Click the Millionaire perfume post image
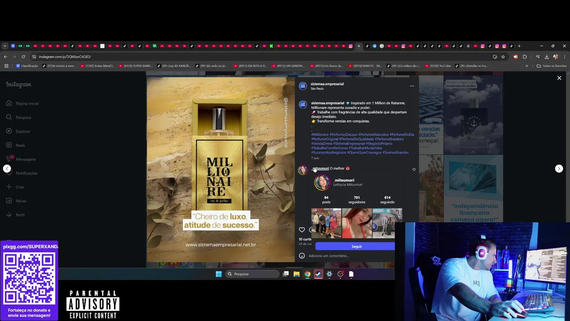The width and height of the screenshot is (570, 321). pos(220,169)
